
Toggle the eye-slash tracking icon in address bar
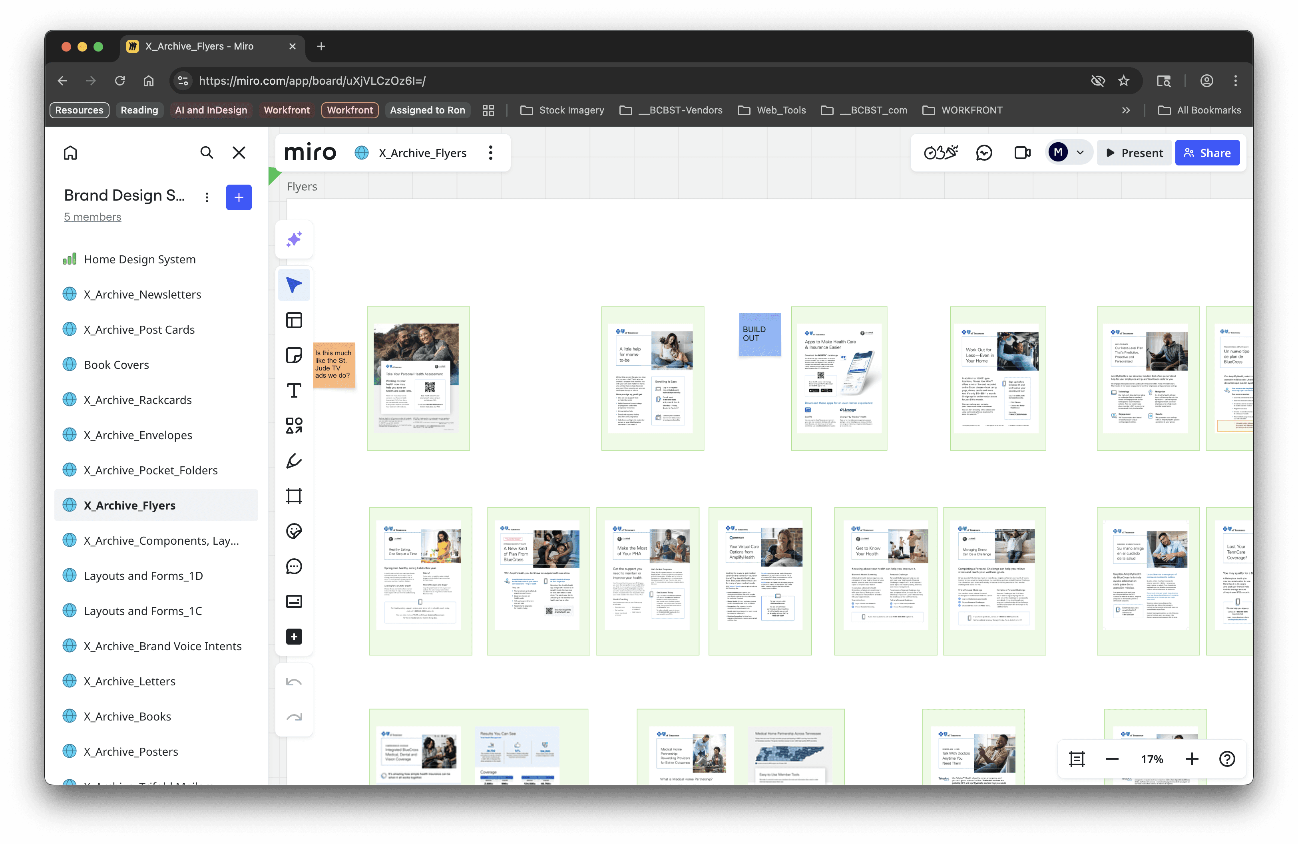click(1097, 81)
